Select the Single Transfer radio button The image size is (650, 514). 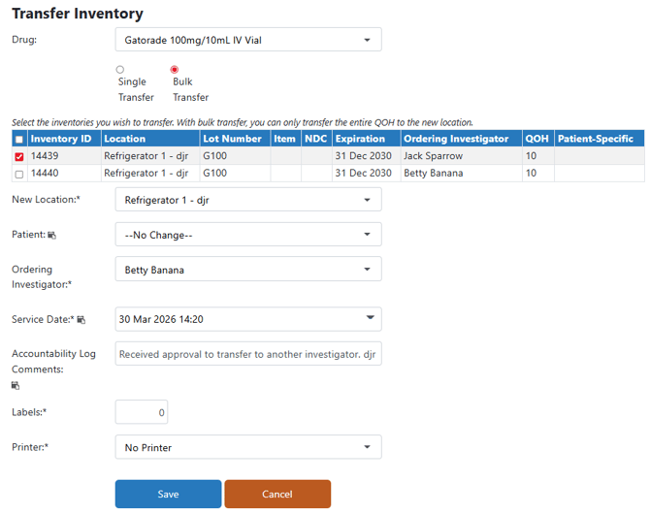pos(119,69)
